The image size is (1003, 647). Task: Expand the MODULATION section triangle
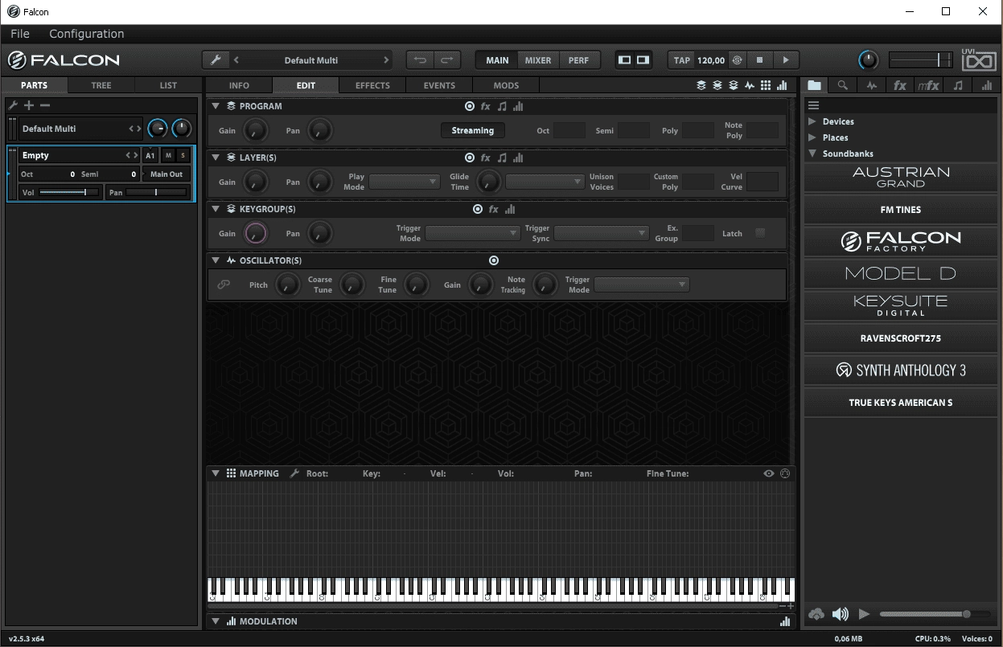pyautogui.click(x=216, y=621)
